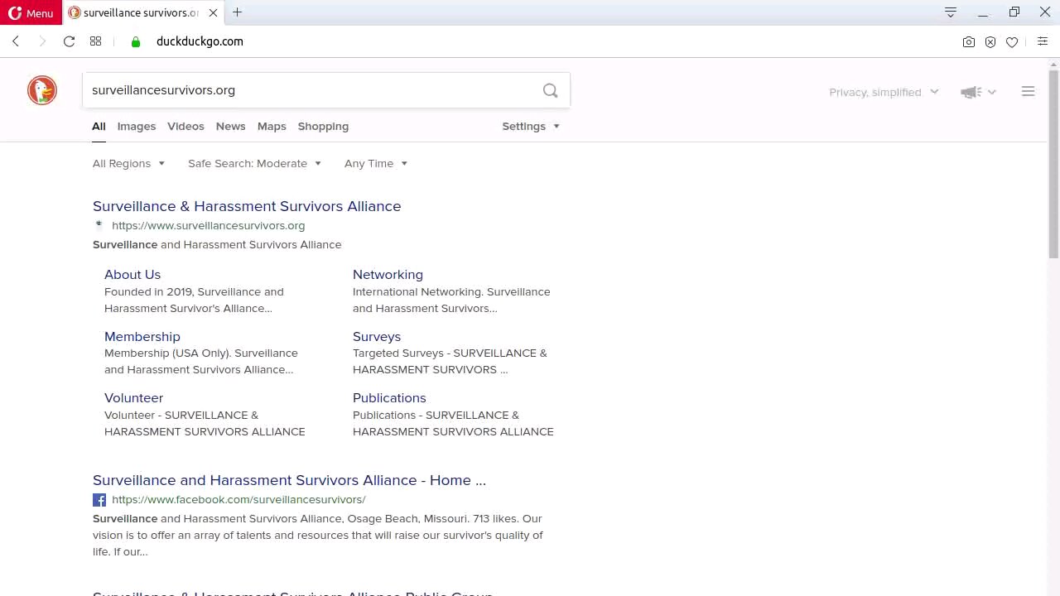Take a snapshot with camera icon
This screenshot has width=1060, height=596.
click(x=969, y=42)
